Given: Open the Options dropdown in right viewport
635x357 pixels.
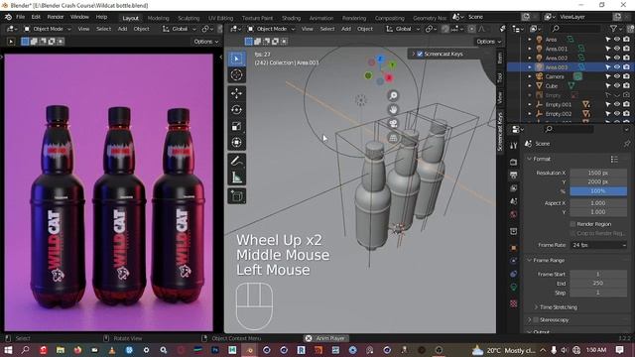Looking at the screenshot, I should pos(488,42).
